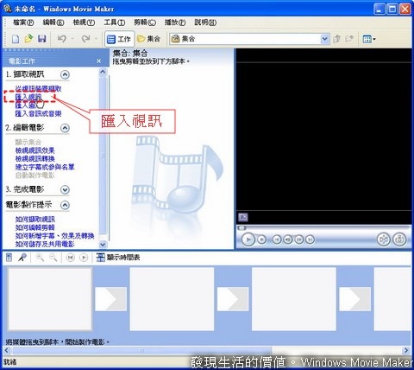Click storyboard horizontal scroll left arrow
This screenshot has width=414, height=370.
pos(7,351)
